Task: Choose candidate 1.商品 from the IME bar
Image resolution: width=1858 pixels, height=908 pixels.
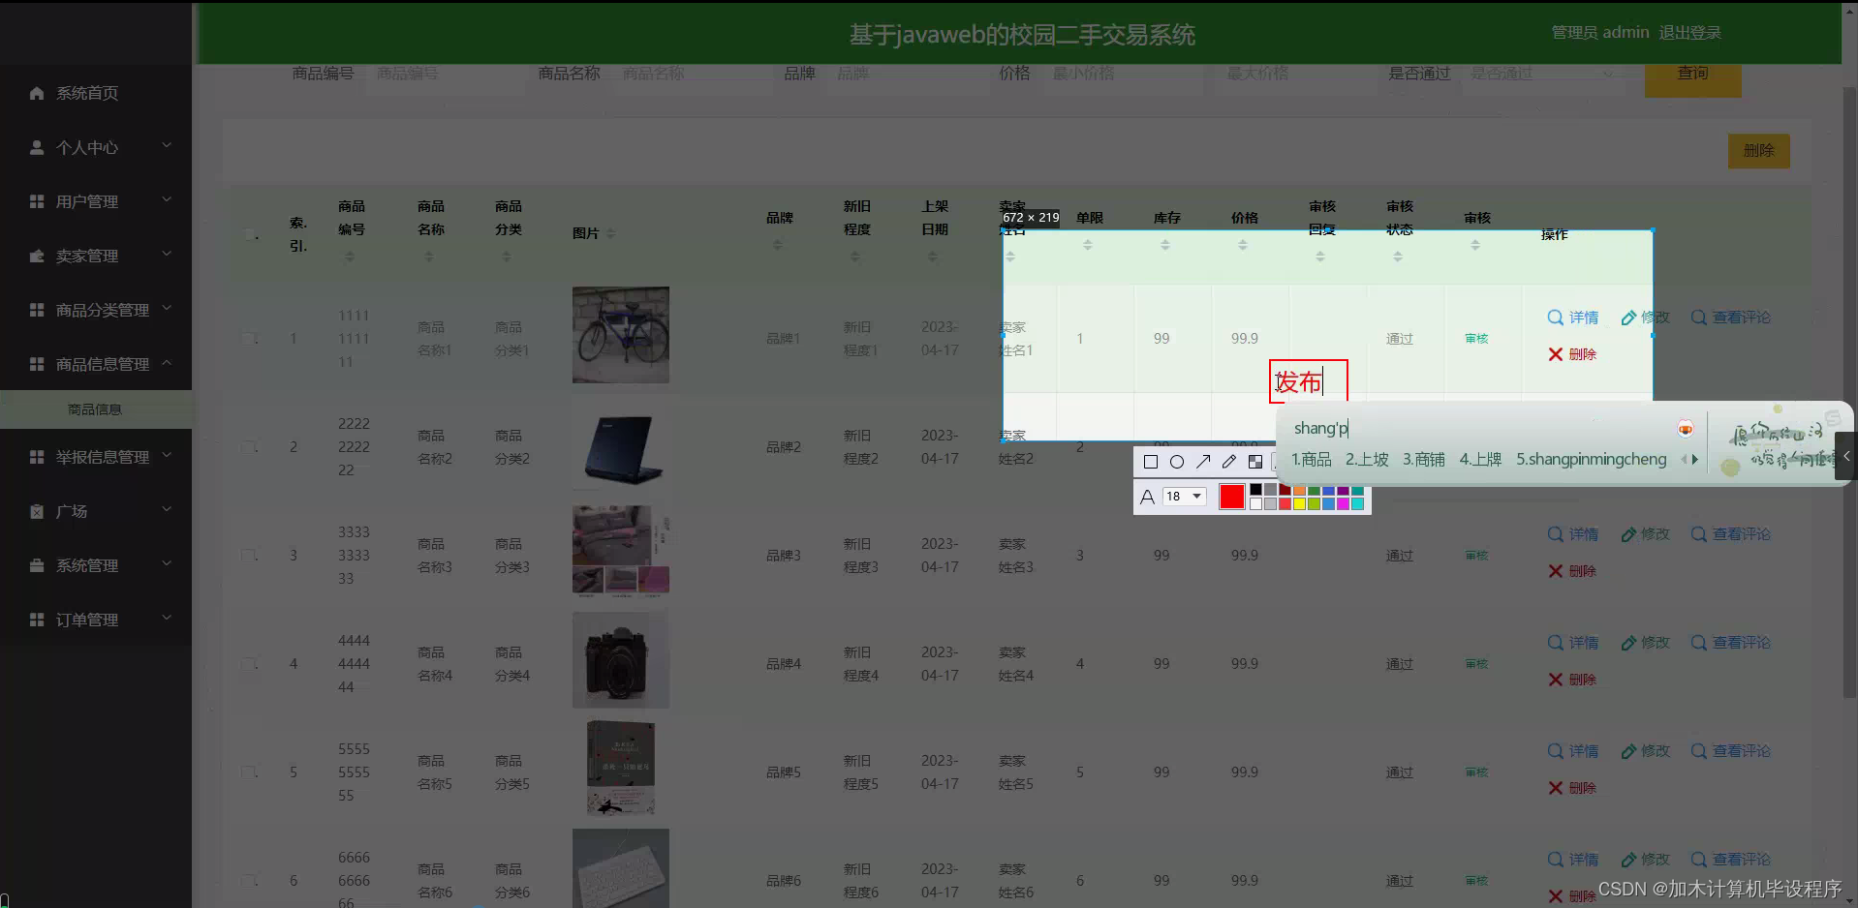Action: (1311, 459)
